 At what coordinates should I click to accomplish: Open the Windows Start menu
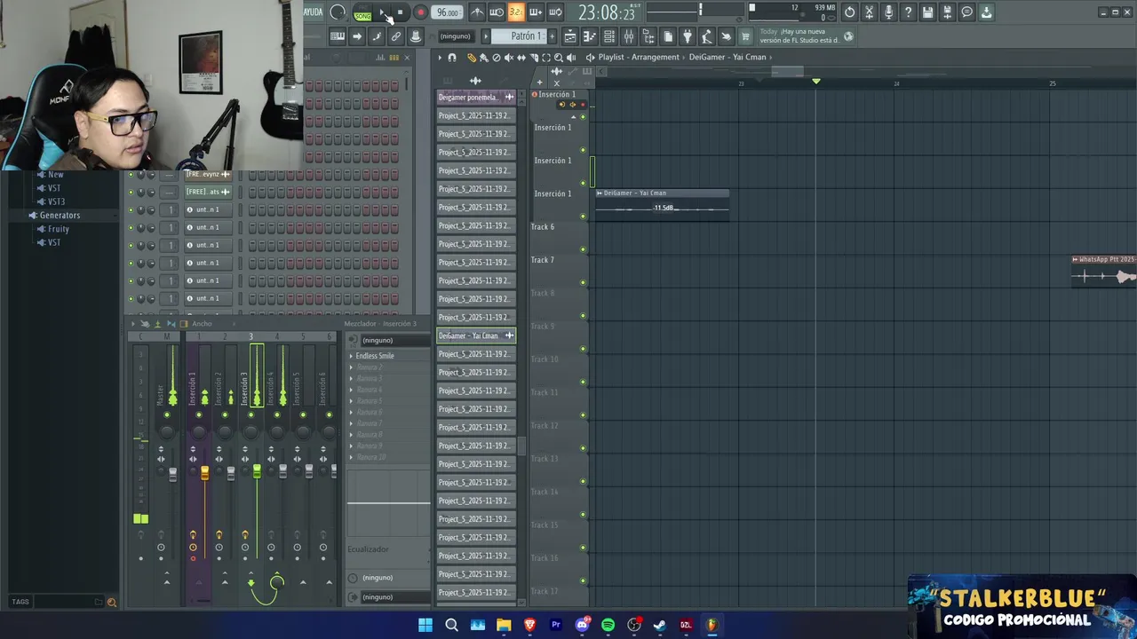(x=425, y=625)
